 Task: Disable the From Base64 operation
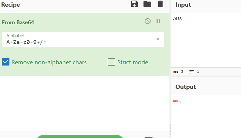tap(148, 21)
